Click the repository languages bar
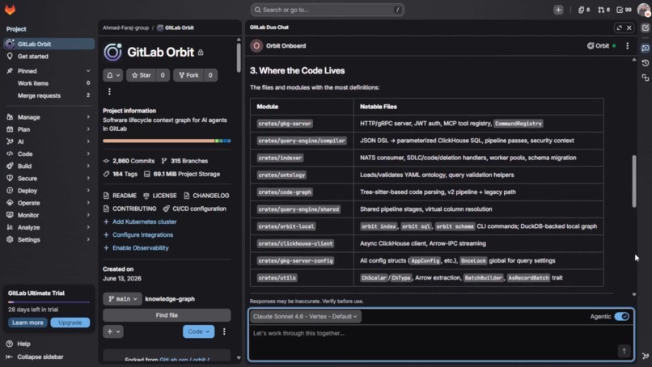Screen dimensions: 652x367 tap(167, 141)
